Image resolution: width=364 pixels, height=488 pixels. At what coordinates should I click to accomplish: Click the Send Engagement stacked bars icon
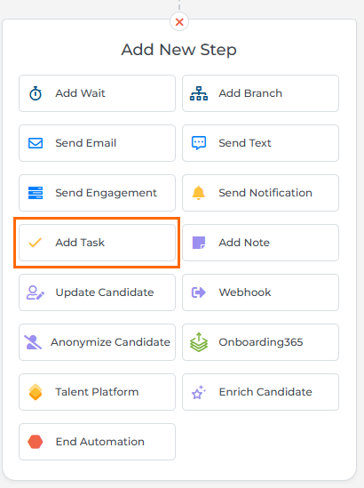tap(36, 193)
